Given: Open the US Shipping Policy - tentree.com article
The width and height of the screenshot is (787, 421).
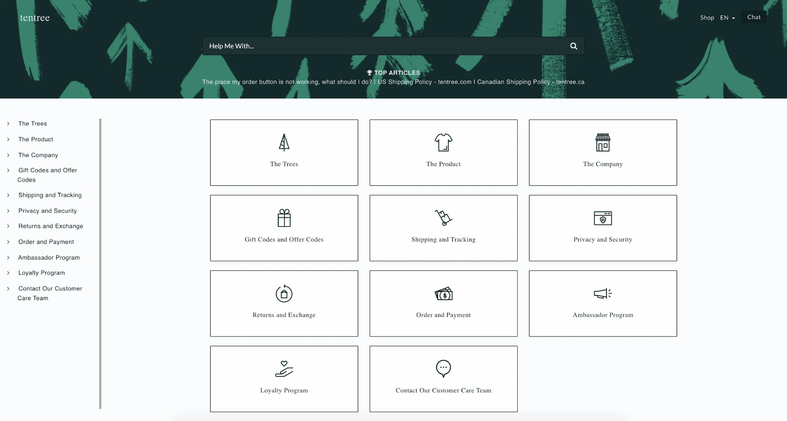Looking at the screenshot, I should [424, 82].
